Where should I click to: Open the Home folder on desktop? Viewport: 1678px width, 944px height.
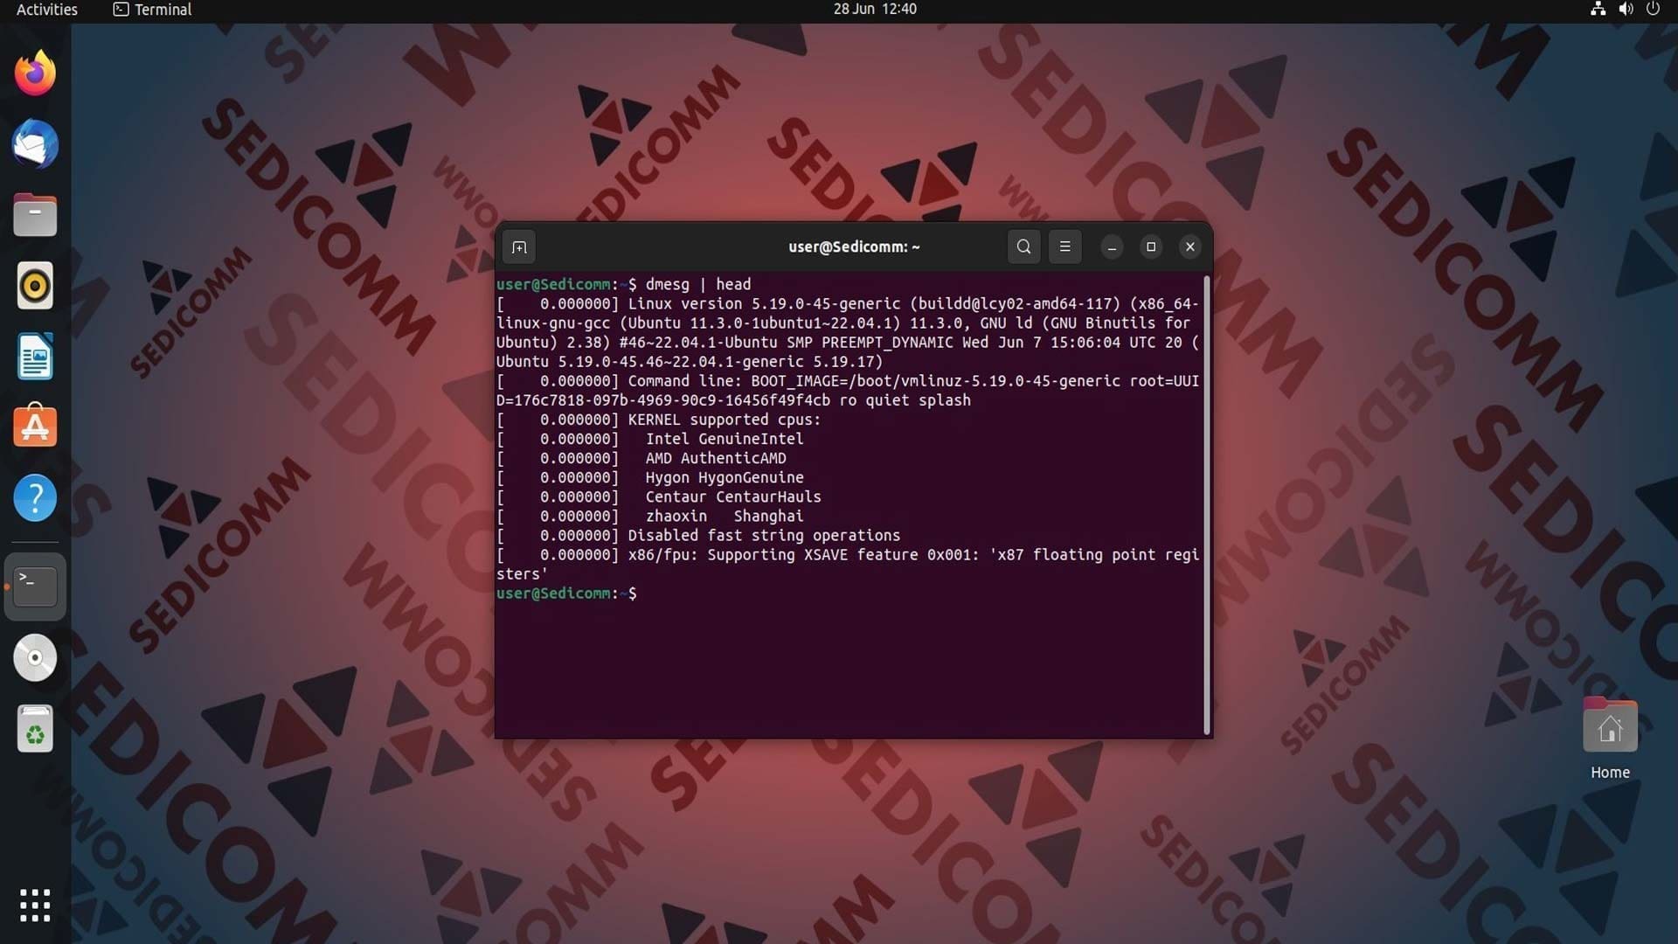click(1610, 739)
